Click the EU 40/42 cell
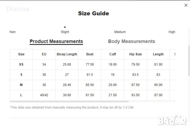Image resolution: width=190 pixels, height=129 pixels. 44,95
